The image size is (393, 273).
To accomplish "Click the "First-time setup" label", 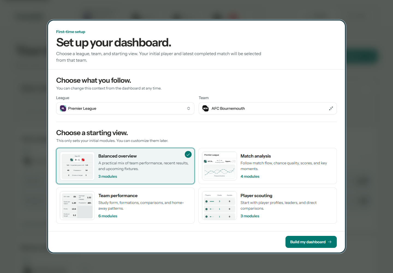I will [x=71, y=32].
